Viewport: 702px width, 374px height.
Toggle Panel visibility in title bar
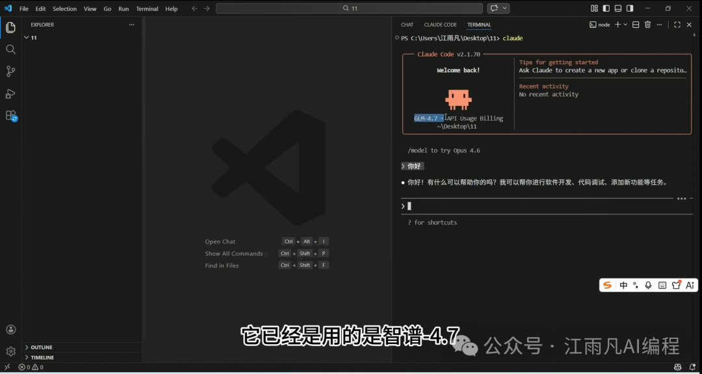618,8
